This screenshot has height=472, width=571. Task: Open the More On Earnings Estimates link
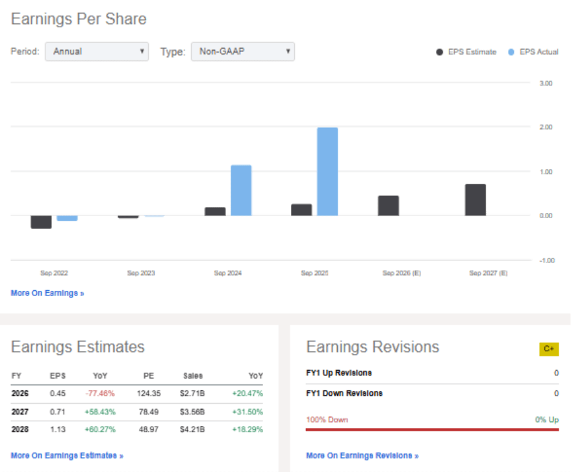pyautogui.click(x=67, y=456)
